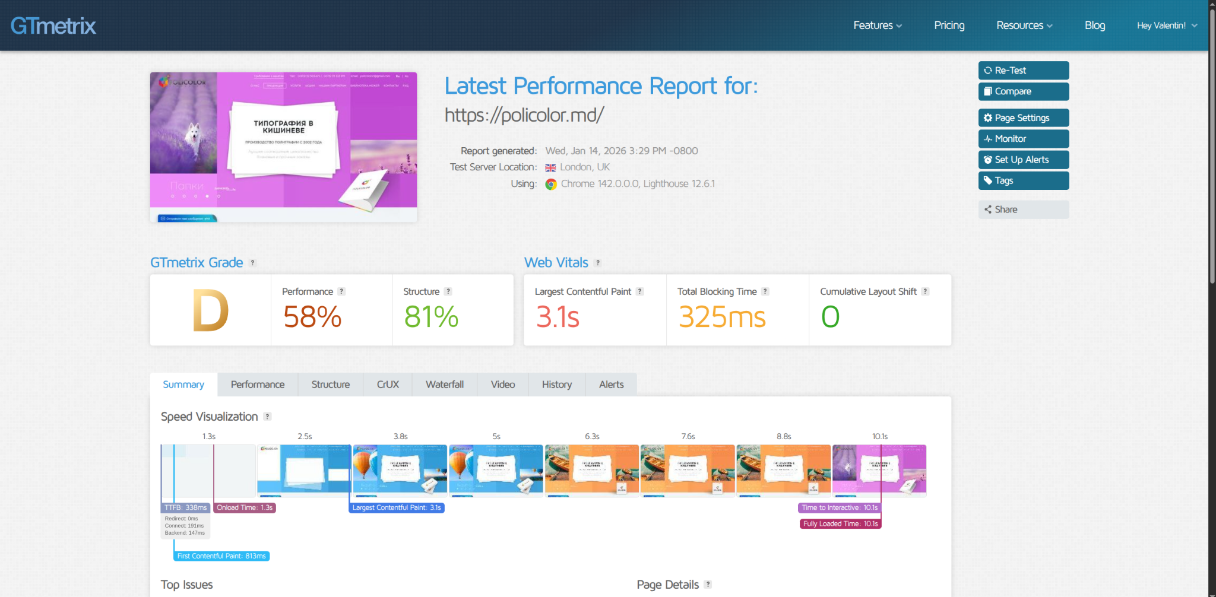Screen dimensions: 1216x597
Task: Open Tags with the tag icon
Action: (1023, 180)
